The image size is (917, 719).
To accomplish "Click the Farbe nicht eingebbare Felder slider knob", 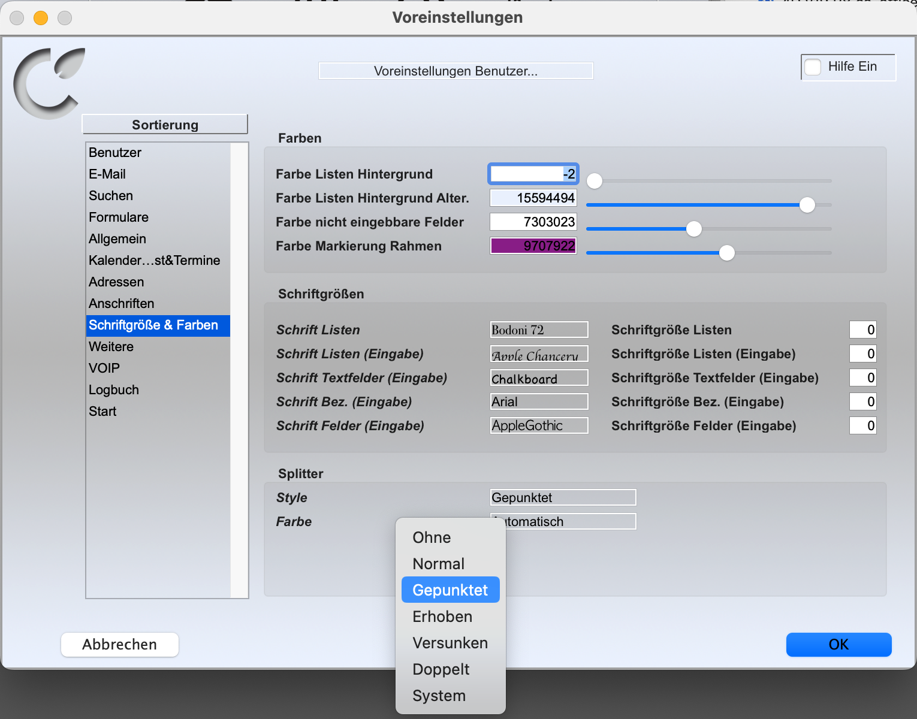I will click(694, 229).
